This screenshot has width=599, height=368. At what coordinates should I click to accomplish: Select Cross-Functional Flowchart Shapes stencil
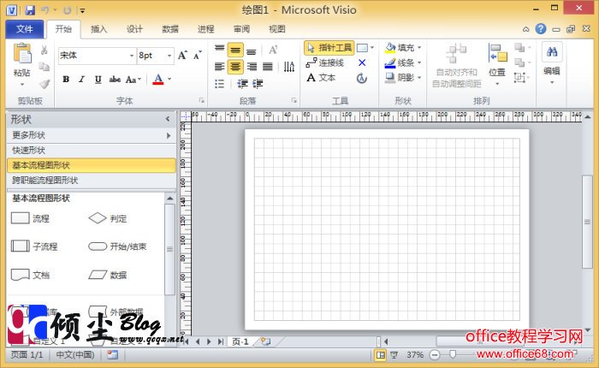[92, 181]
